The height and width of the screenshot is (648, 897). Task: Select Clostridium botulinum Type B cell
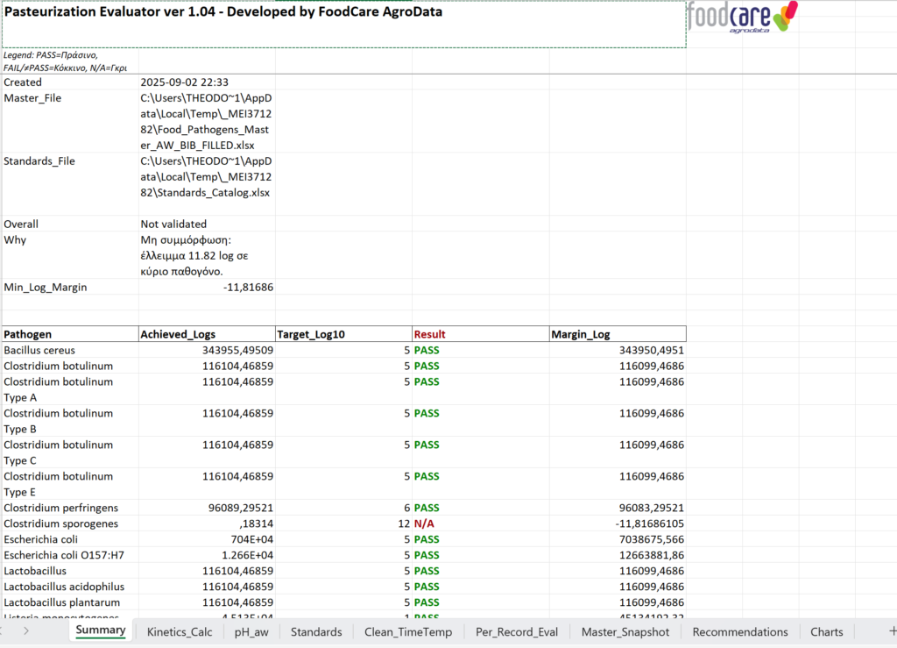pos(70,421)
